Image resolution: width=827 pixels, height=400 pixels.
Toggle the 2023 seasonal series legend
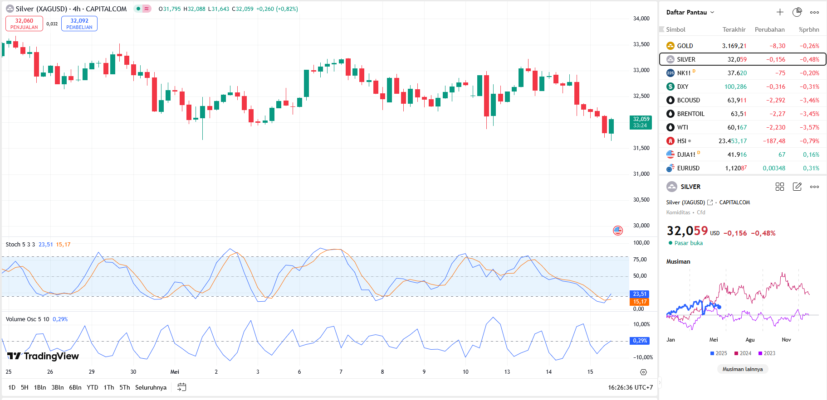[767, 353]
